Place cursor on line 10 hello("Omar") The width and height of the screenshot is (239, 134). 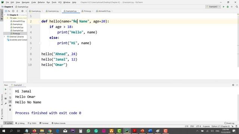[54, 65]
